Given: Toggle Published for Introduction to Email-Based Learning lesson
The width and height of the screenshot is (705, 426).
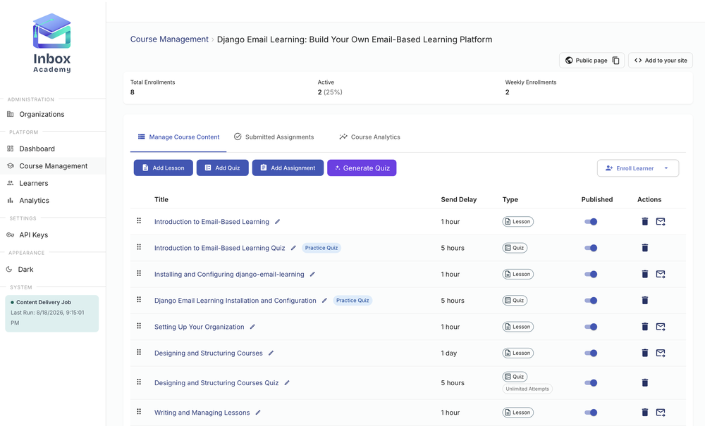Looking at the screenshot, I should [x=591, y=221].
